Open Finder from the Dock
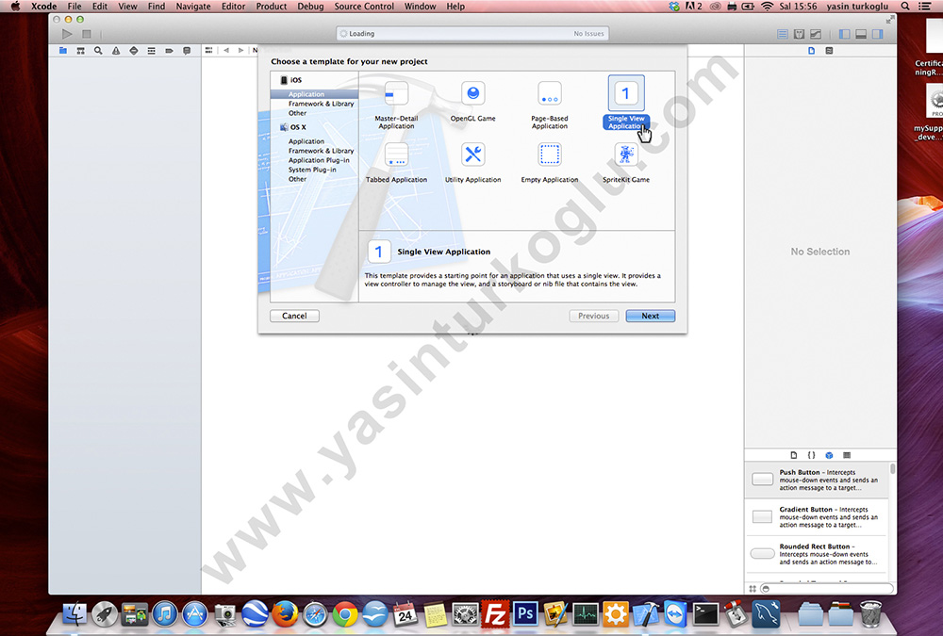The height and width of the screenshot is (636, 943). click(x=74, y=614)
